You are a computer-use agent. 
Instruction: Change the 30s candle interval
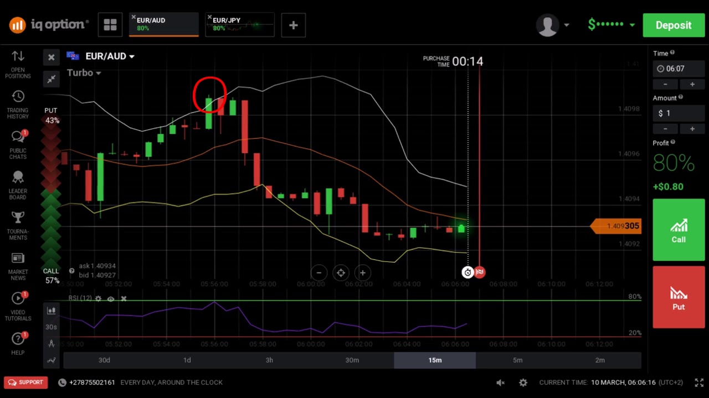[51, 327]
